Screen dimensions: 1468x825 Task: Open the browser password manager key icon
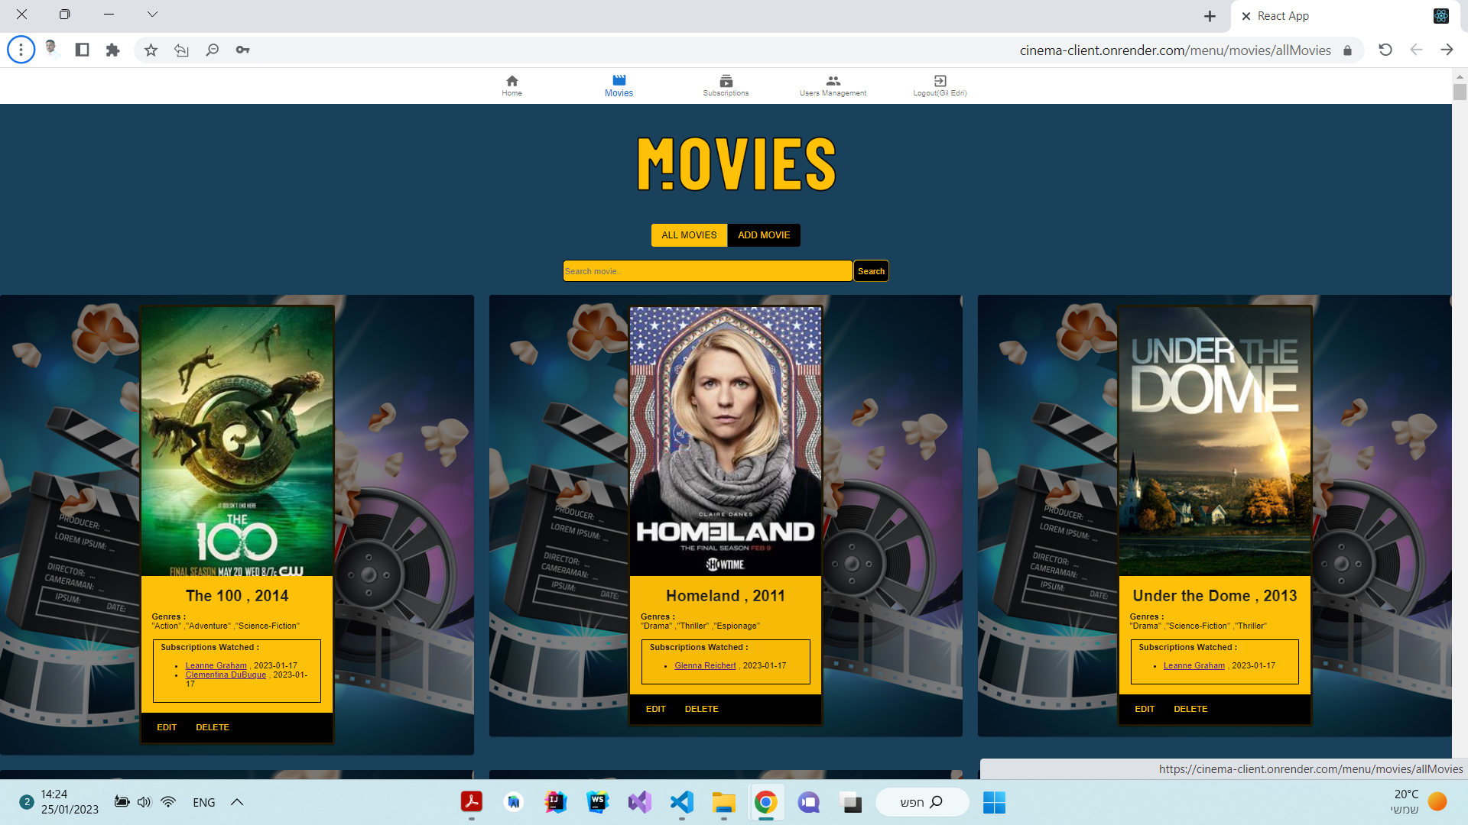pos(242,49)
